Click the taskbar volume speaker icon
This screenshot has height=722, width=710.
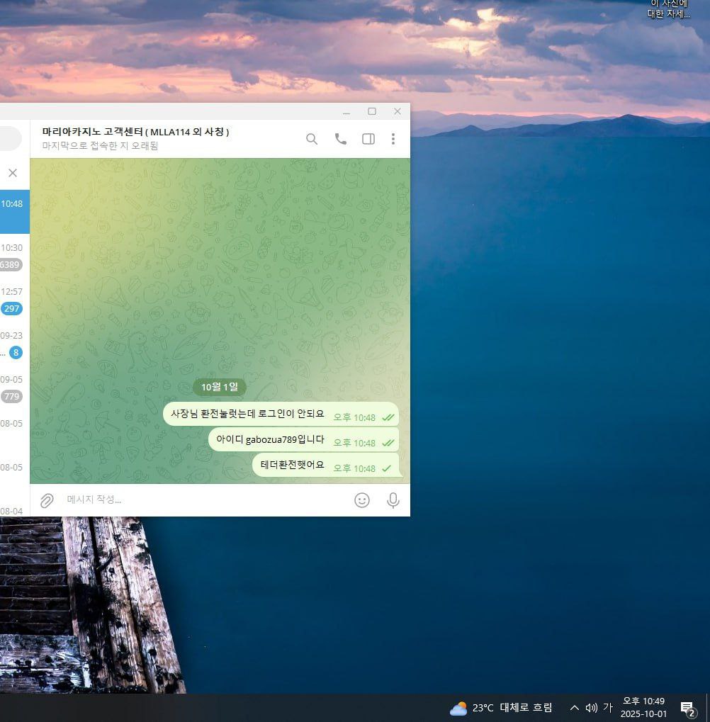[592, 708]
